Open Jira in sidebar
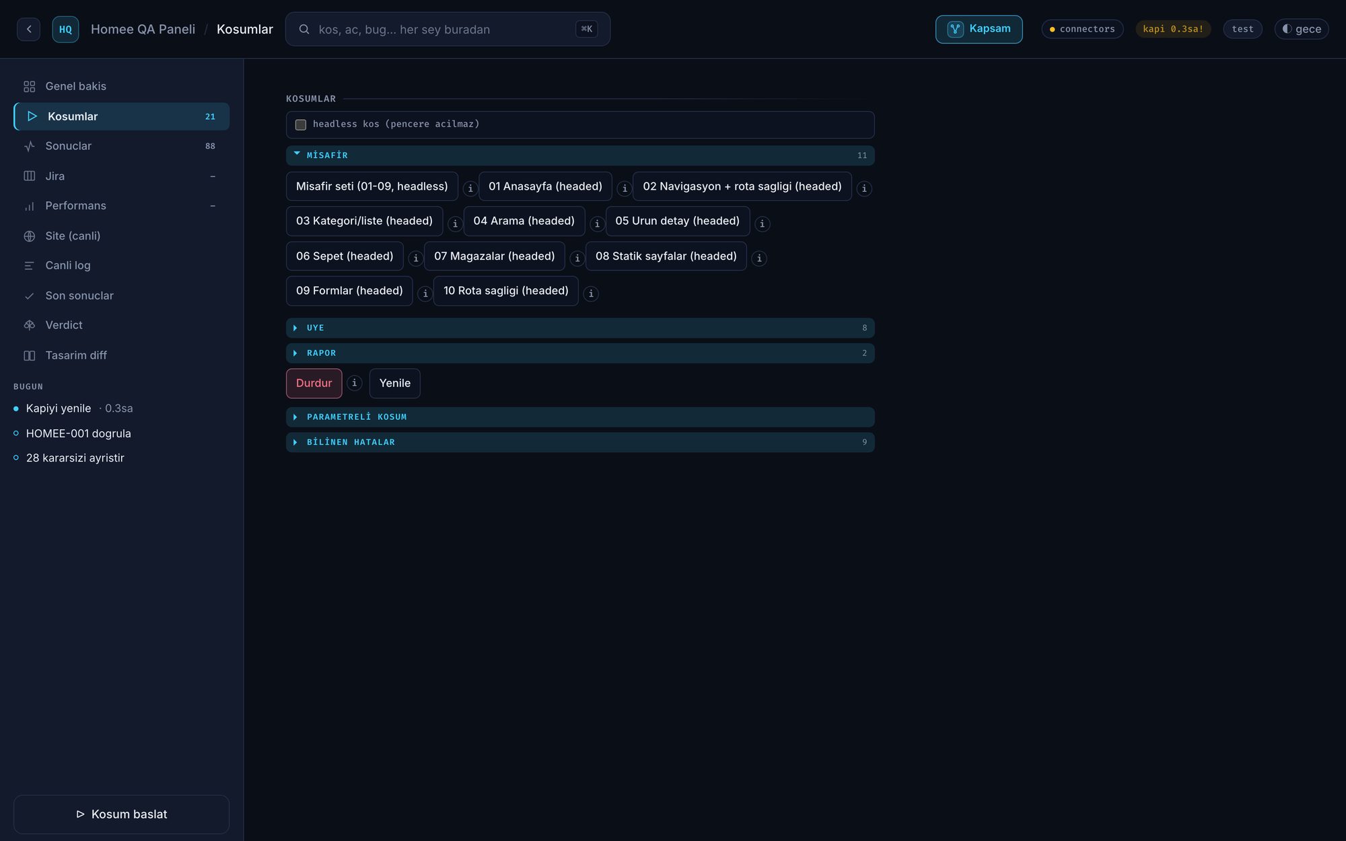 (121, 176)
